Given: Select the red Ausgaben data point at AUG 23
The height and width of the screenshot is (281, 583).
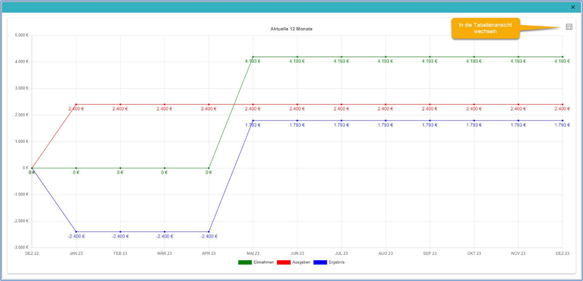Looking at the screenshot, I should 386,104.
